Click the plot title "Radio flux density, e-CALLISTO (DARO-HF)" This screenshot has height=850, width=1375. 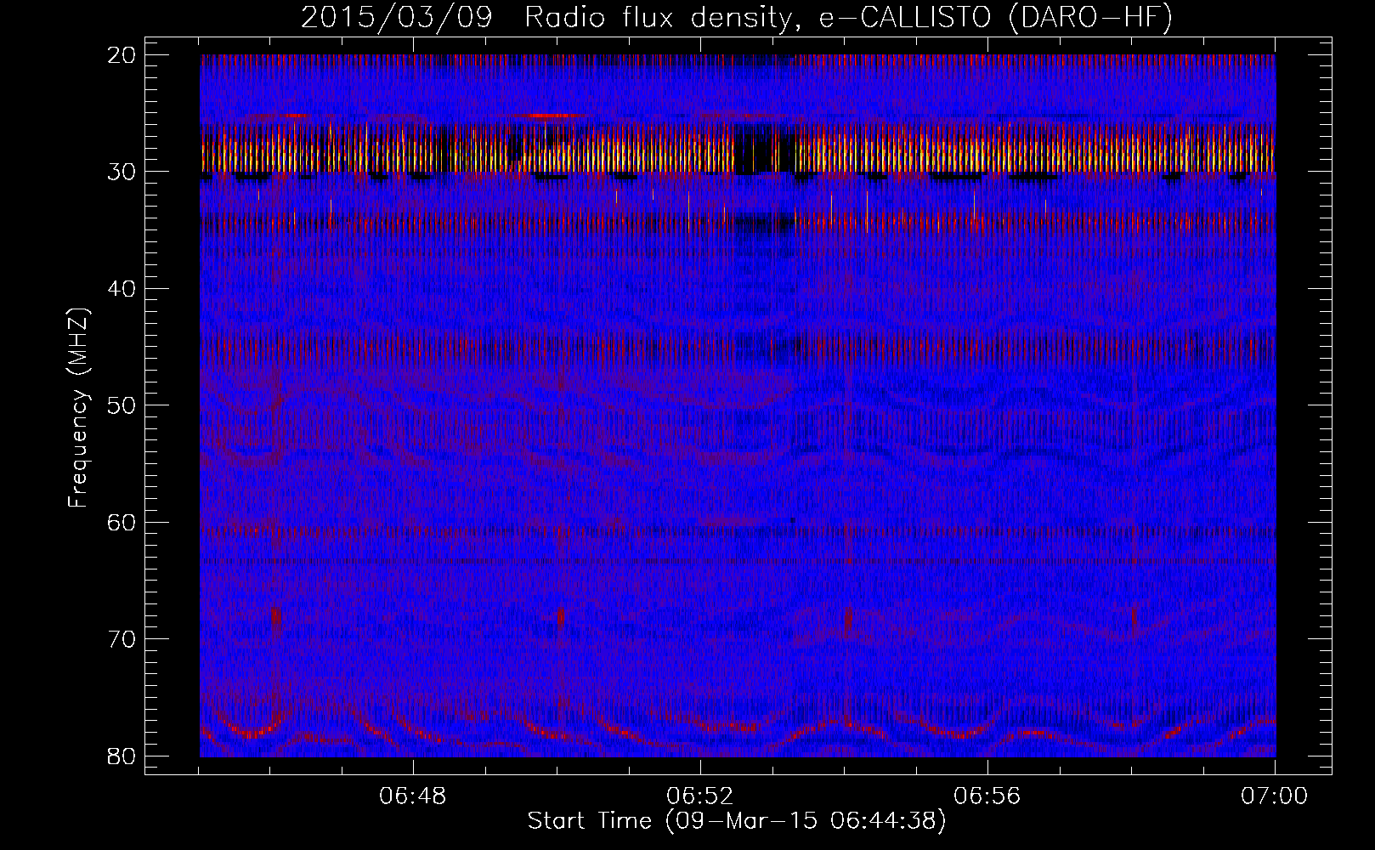pos(848,17)
